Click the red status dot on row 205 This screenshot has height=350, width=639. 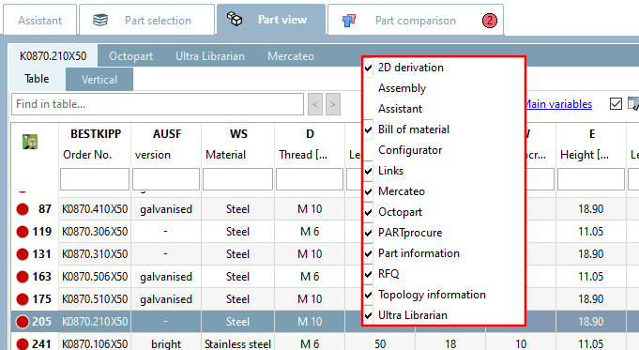tap(23, 322)
